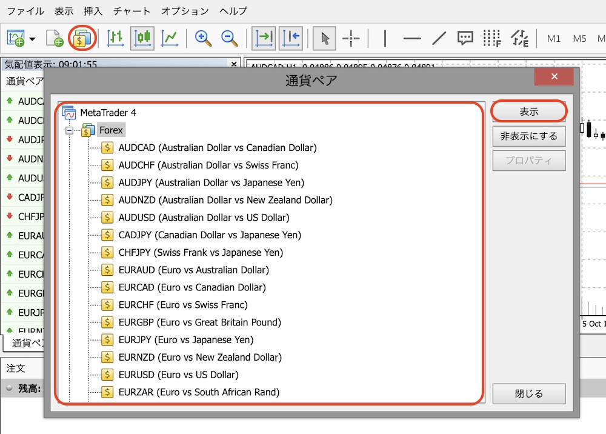Select CHFJPY (Swiss Frank vs Japanese Yen) in dialog
The height and width of the screenshot is (434, 606).
click(192, 252)
